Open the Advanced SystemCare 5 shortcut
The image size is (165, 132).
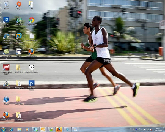click(x=6, y=36)
